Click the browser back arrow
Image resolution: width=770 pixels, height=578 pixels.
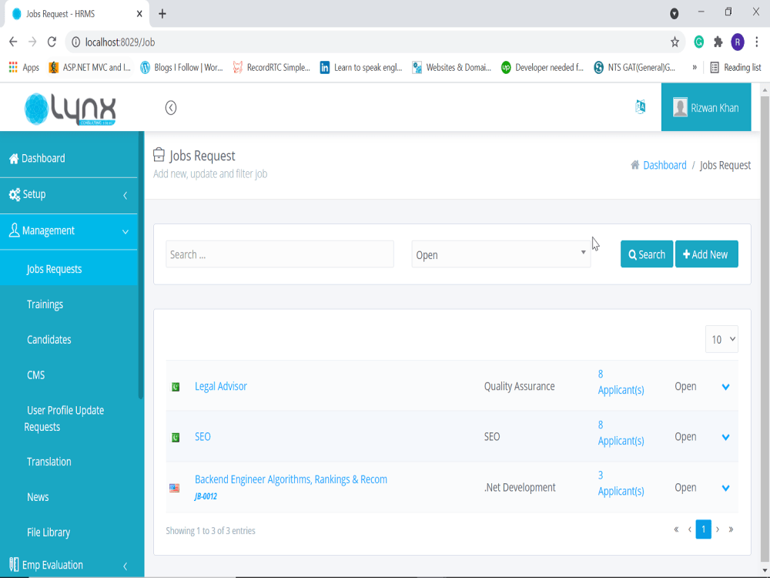[x=13, y=42]
